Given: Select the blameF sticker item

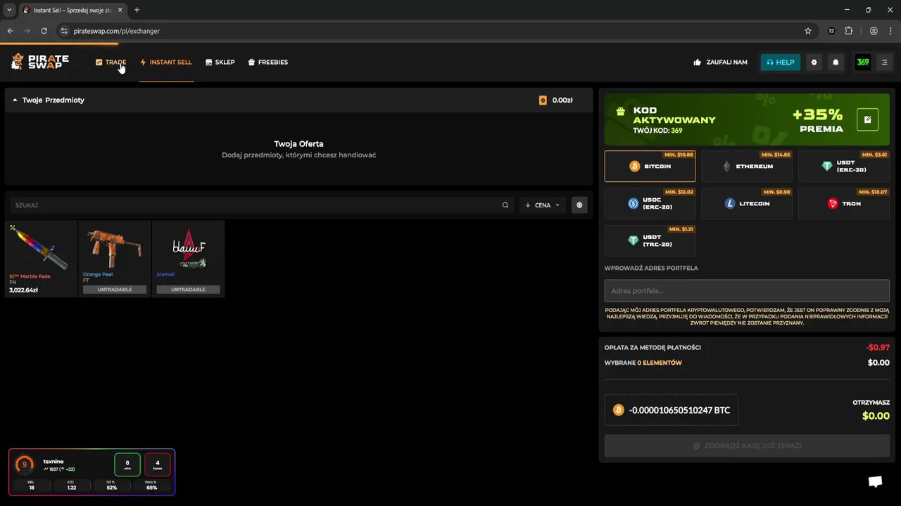Looking at the screenshot, I should coord(188,259).
